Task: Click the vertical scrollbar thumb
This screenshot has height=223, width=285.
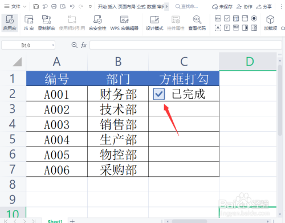Action: (x=280, y=100)
